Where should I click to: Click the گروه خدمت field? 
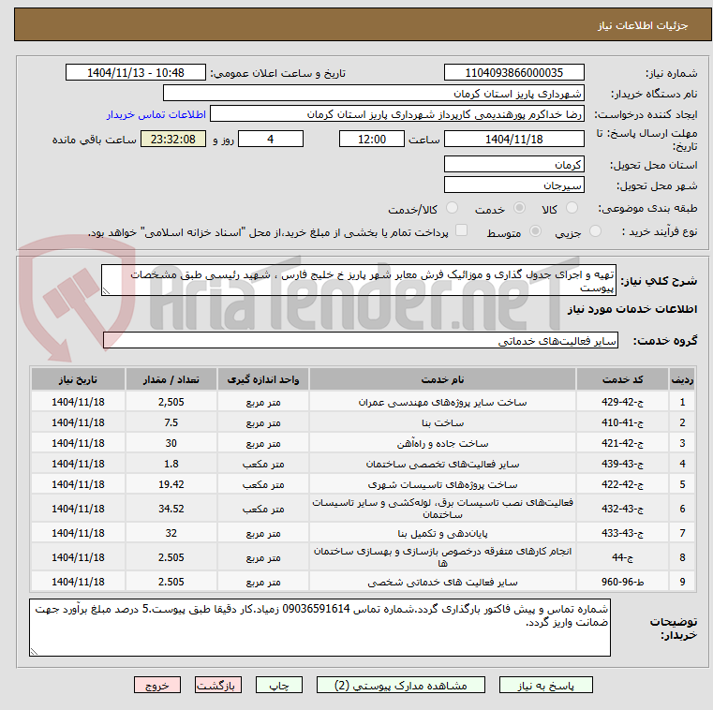click(x=361, y=340)
